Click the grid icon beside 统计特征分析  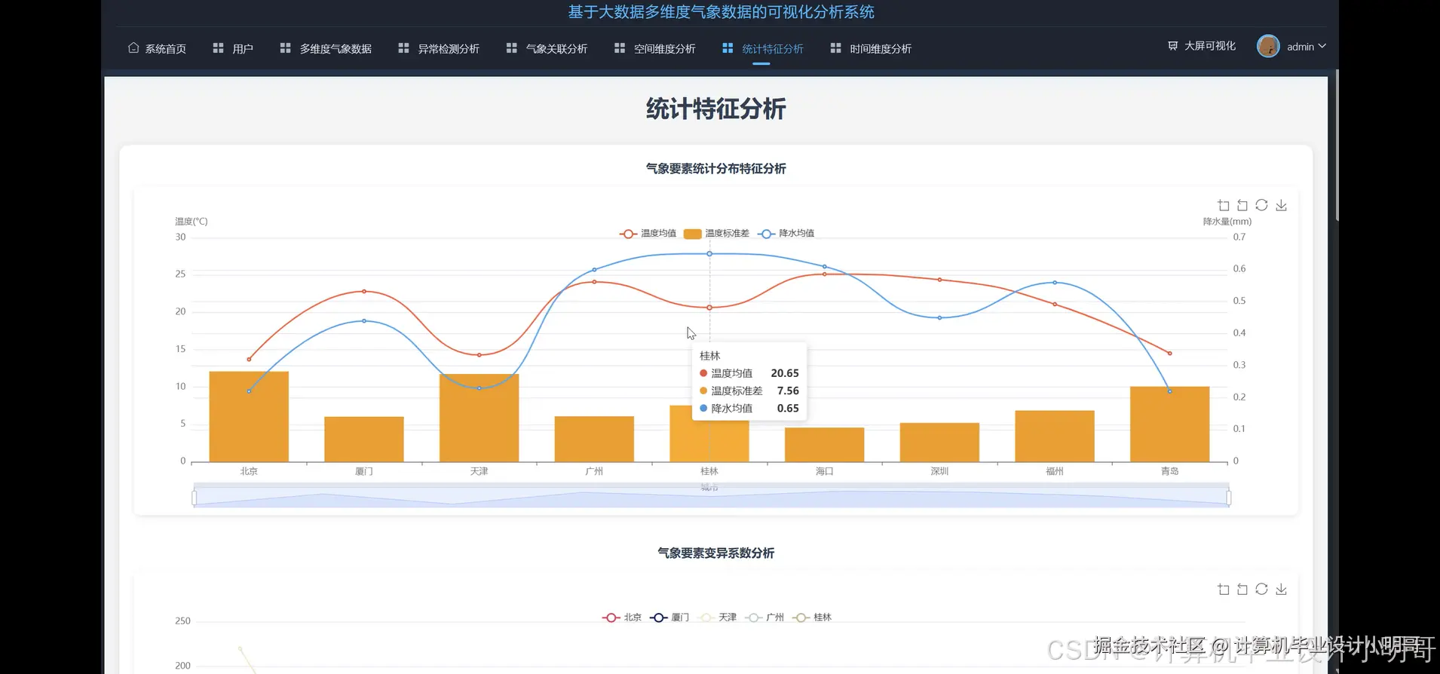(728, 47)
